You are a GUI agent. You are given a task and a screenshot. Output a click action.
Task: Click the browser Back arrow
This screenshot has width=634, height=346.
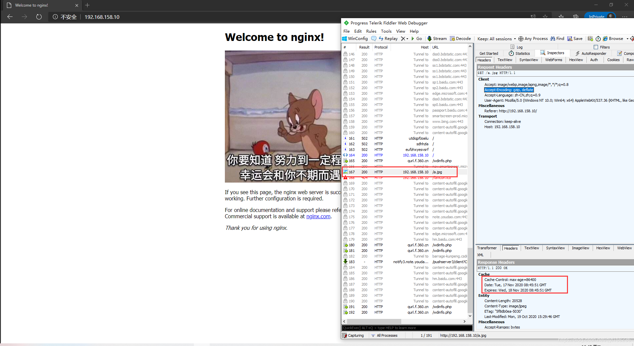click(x=10, y=17)
